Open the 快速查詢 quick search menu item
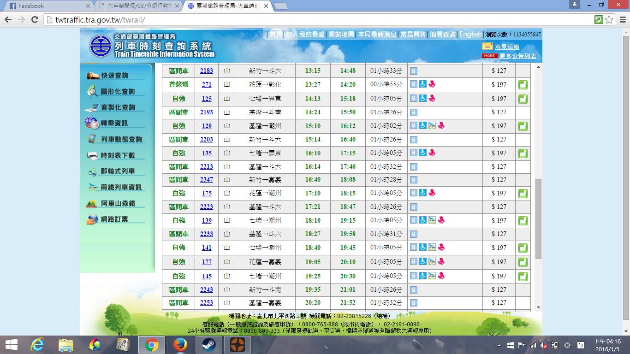This screenshot has width=630, height=354. point(114,76)
